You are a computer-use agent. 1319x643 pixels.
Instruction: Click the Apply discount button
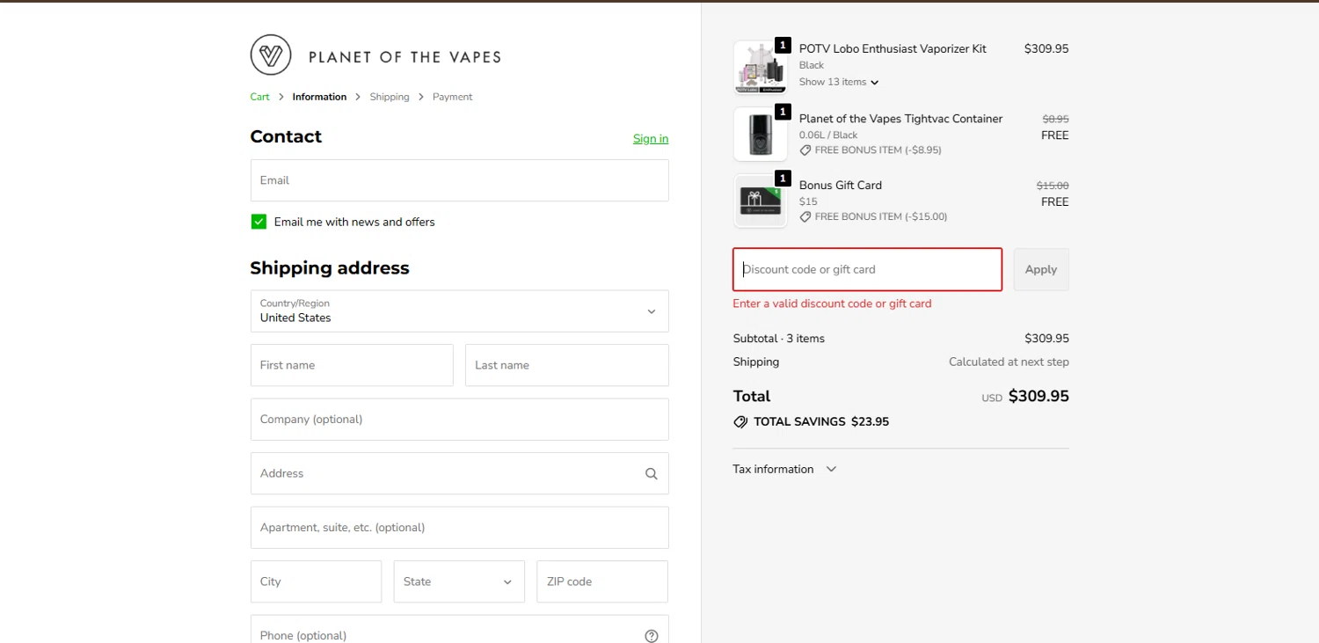[1041, 269]
